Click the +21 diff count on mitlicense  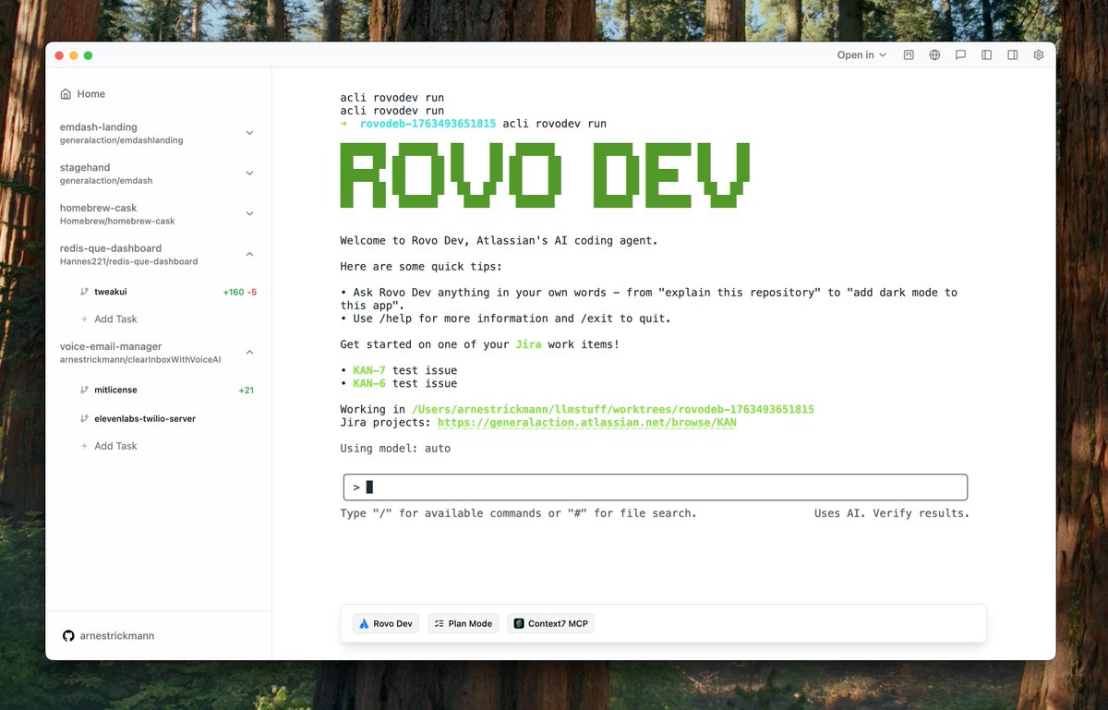pyautogui.click(x=247, y=391)
